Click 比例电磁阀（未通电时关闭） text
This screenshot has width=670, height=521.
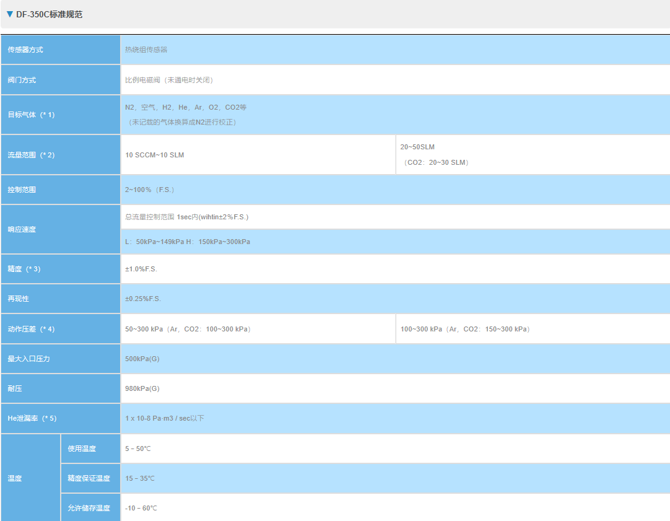169,80
